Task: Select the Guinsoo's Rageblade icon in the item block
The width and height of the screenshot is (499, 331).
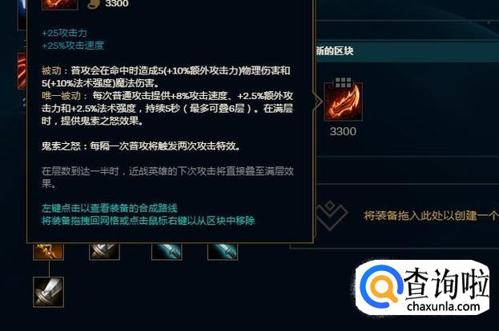Action: [343, 102]
